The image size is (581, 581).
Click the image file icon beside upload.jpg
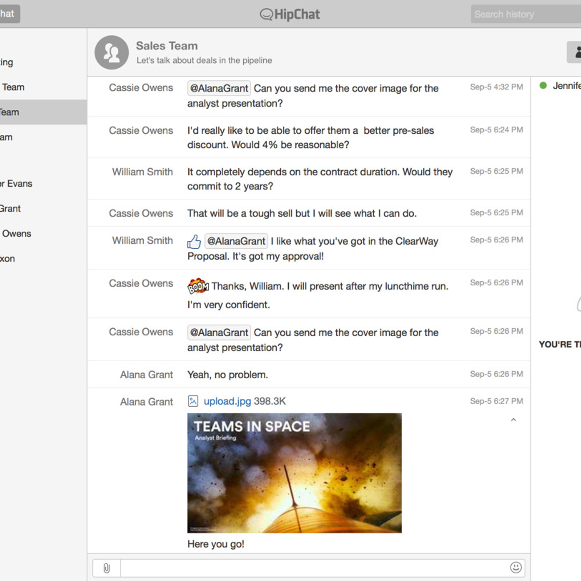pos(193,401)
